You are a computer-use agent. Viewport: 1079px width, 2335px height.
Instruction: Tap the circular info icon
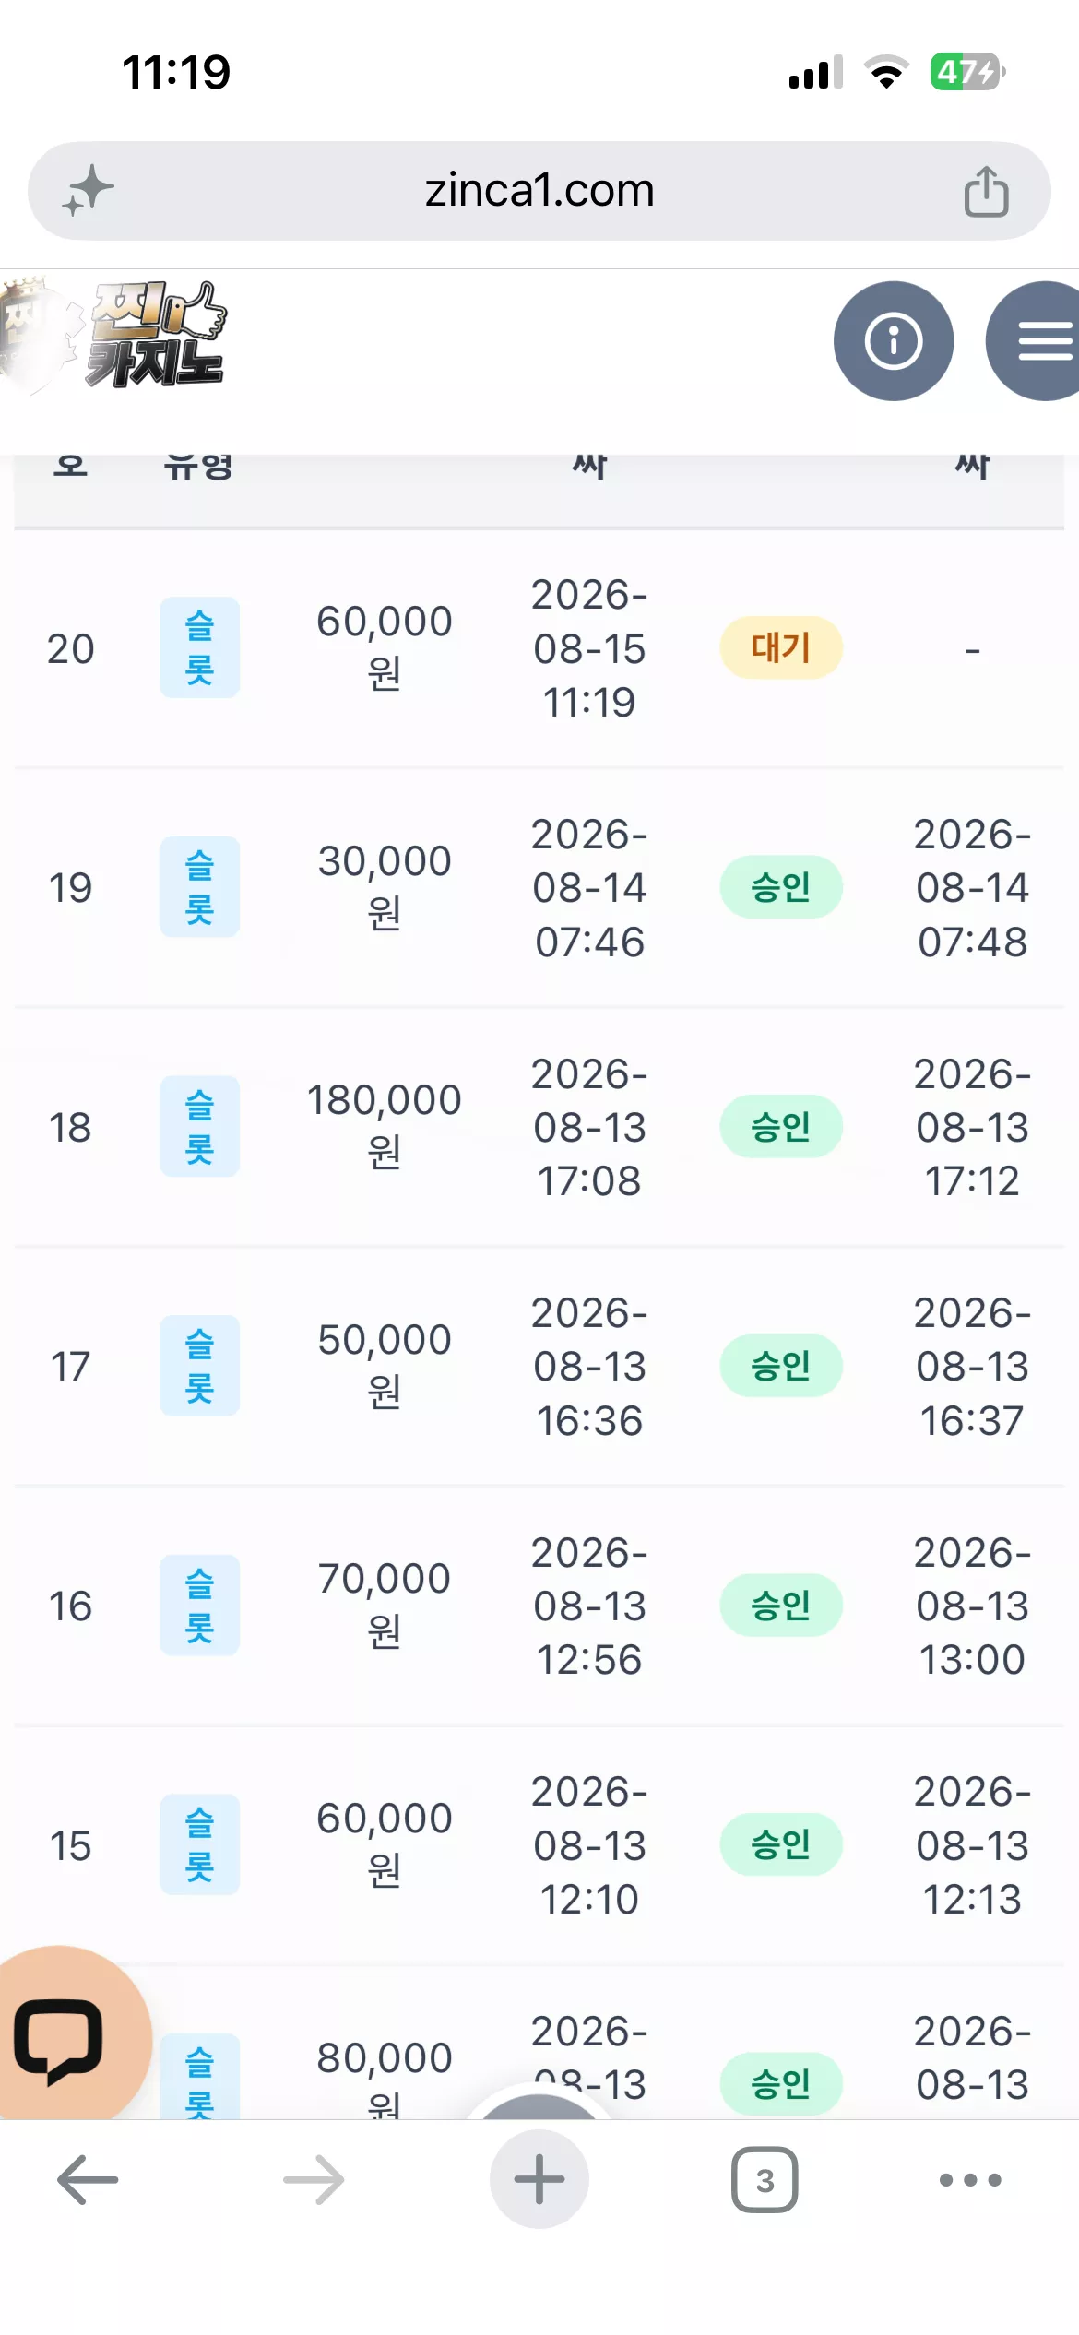[894, 341]
